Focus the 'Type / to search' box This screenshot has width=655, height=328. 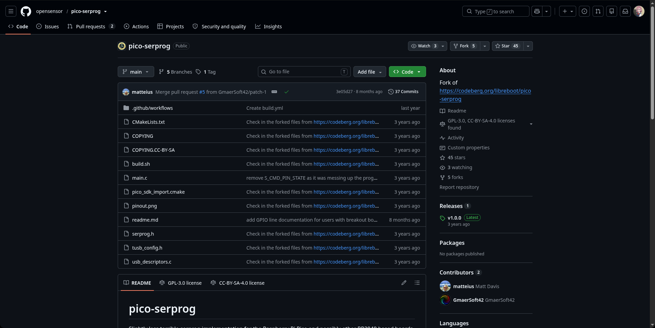click(x=496, y=11)
